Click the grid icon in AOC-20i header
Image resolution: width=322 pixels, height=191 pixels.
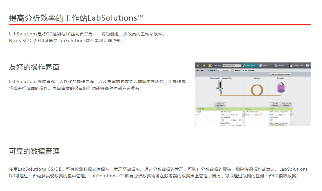pos(218,109)
